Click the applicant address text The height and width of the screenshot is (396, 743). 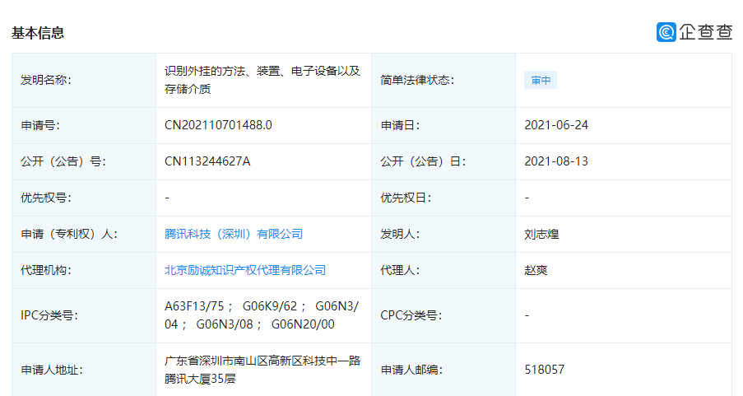[x=262, y=370]
